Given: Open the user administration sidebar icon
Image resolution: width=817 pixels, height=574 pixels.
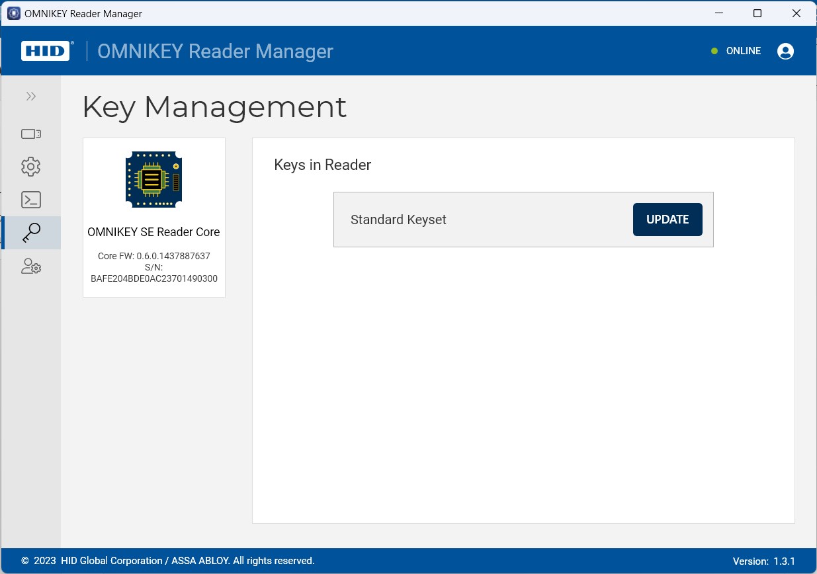Looking at the screenshot, I should coord(31,266).
